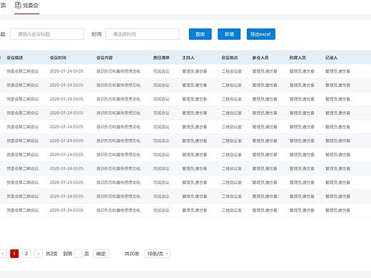371x278 pixels.
Task: Select page 2 in pagination
Action: click(x=26, y=254)
